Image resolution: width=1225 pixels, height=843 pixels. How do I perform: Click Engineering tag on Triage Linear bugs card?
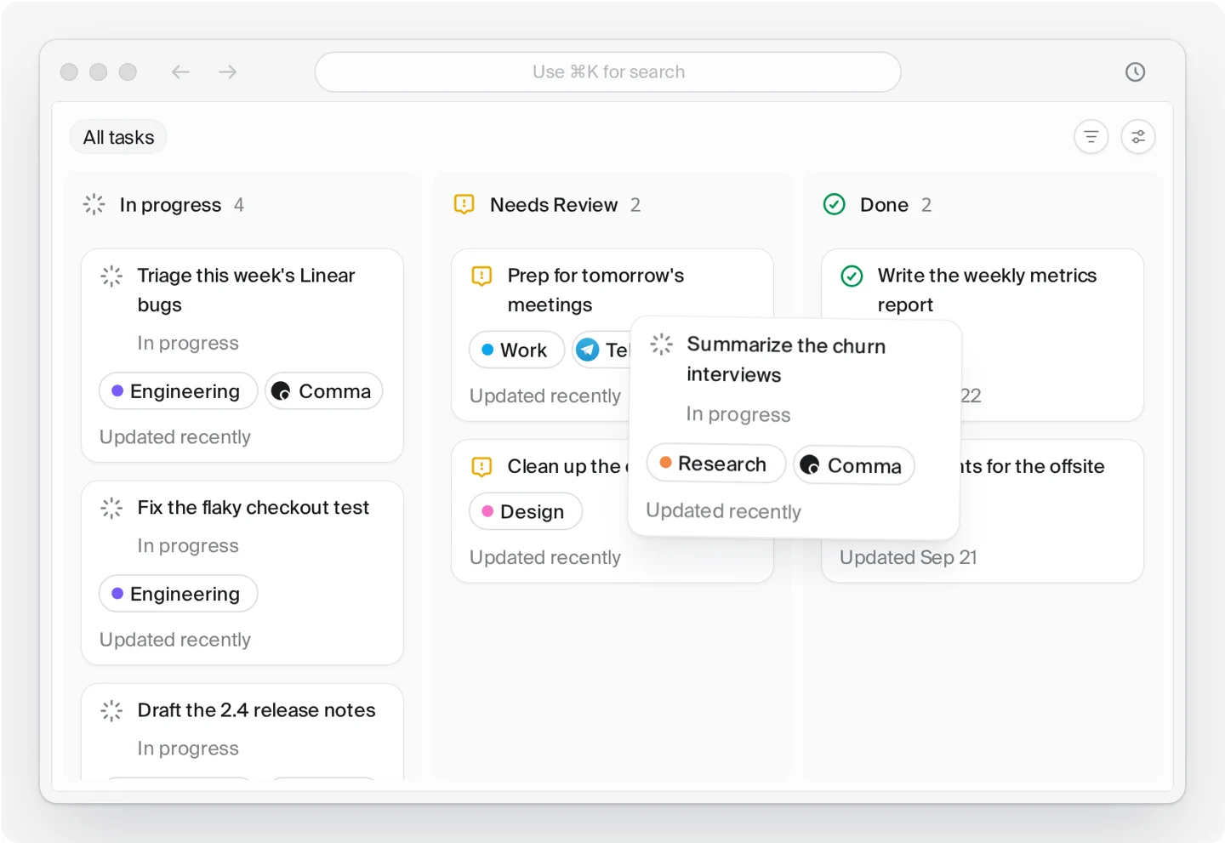(x=178, y=391)
